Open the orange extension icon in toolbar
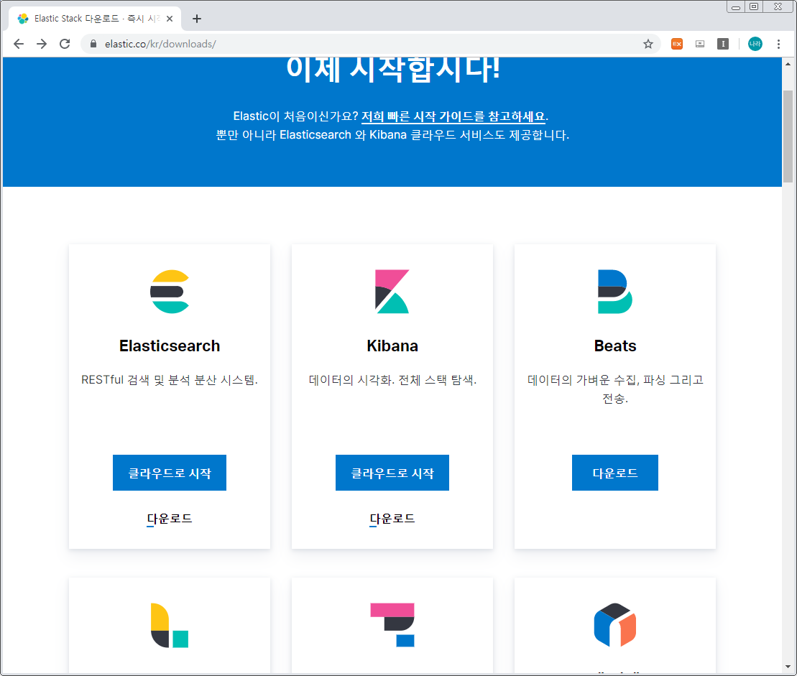Viewport: 797px width, 676px height. (x=676, y=45)
